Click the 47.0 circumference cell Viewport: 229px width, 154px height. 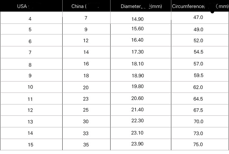(x=198, y=17)
